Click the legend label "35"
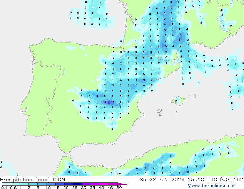Viewport: 244px width, 189px height. point(92,187)
